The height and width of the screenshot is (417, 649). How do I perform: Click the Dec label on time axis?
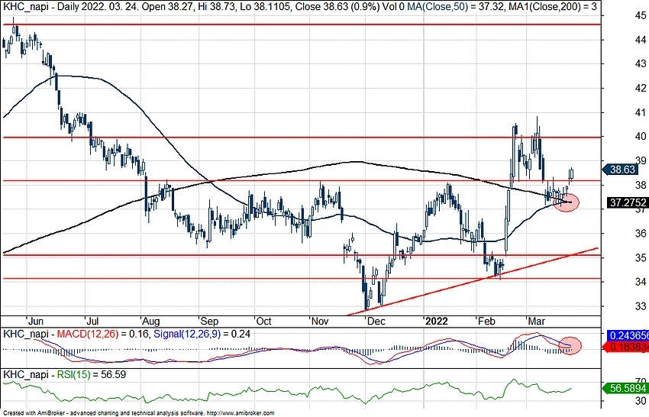376,322
